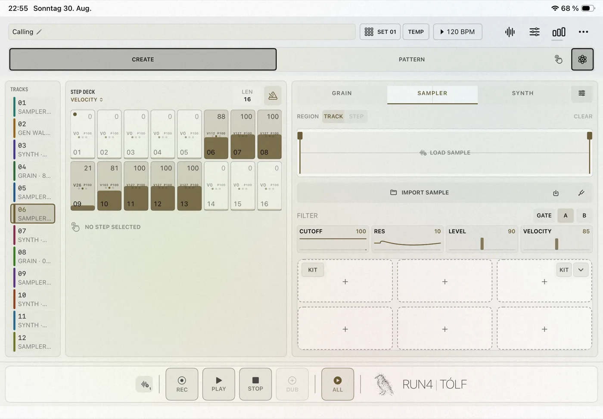
Task: Add a sample to the first KIT pad
Action: click(345, 282)
